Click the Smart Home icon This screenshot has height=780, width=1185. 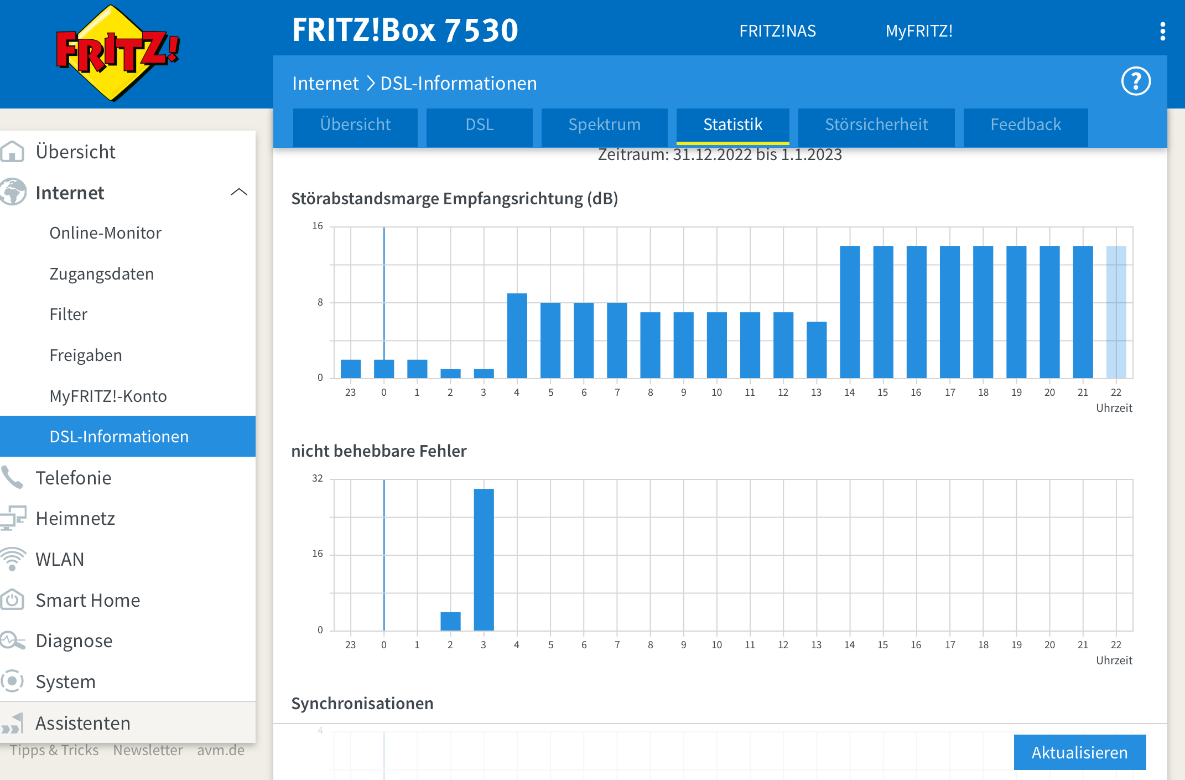coord(12,600)
